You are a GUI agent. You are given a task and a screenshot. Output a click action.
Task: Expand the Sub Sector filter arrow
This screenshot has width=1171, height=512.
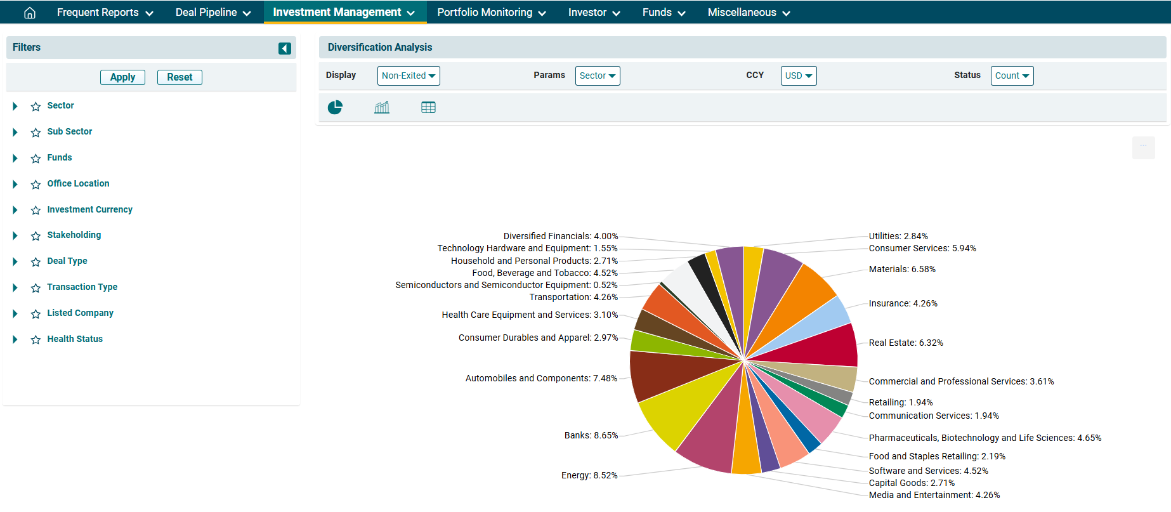[15, 132]
